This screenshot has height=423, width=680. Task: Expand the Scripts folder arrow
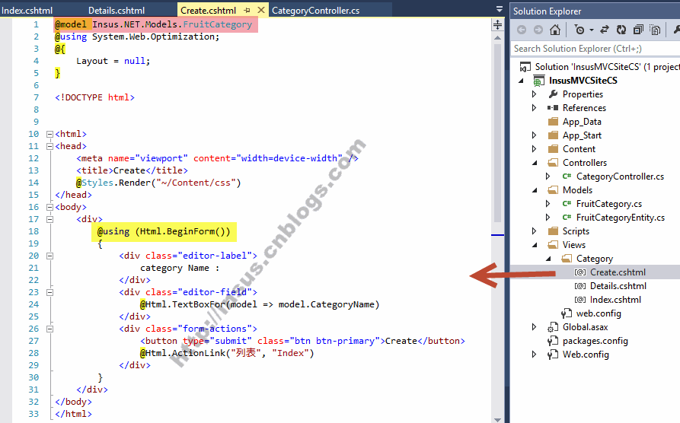click(535, 231)
